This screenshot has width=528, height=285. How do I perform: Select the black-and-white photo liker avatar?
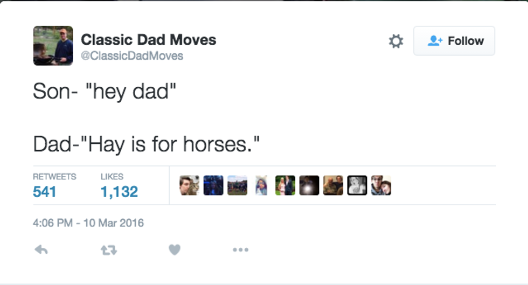[357, 185]
